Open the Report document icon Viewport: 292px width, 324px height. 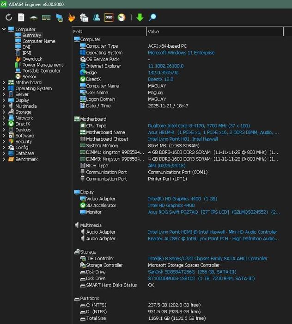21,18
